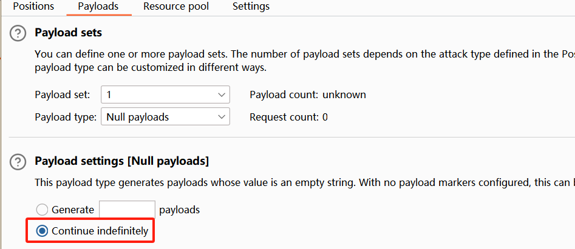Viewport: 575px width, 249px height.
Task: Choose the Continue indefinitely option
Action: coord(43,231)
